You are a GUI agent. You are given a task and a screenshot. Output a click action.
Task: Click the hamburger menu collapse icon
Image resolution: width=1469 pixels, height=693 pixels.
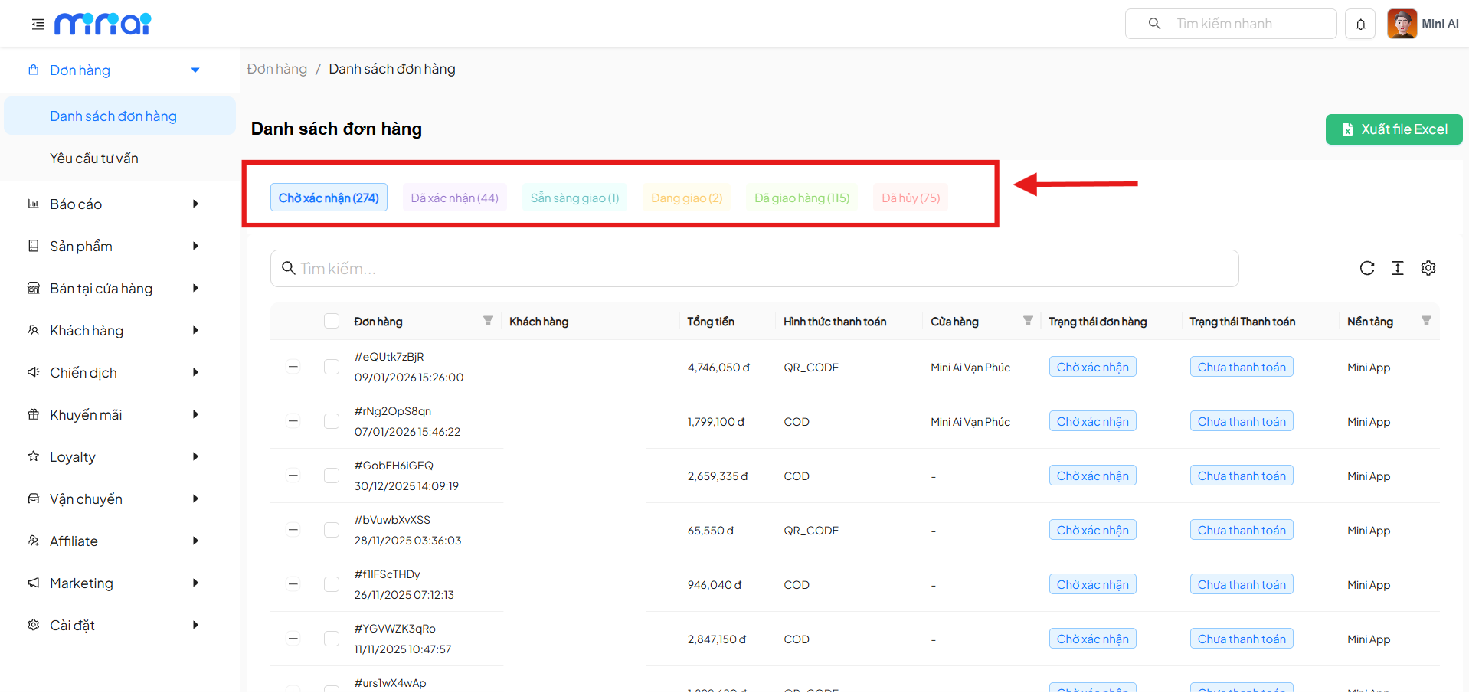[38, 25]
